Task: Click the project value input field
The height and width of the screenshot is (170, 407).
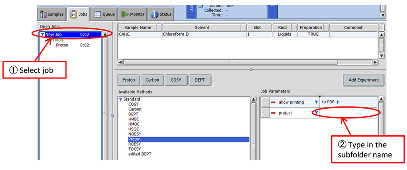Action: (348, 113)
